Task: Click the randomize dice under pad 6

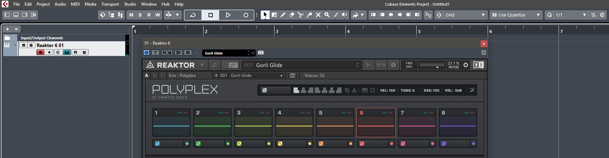Action: pyautogui.click(x=362, y=144)
